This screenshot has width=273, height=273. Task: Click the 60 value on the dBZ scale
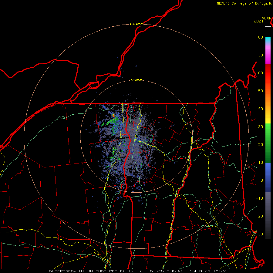click(261, 73)
